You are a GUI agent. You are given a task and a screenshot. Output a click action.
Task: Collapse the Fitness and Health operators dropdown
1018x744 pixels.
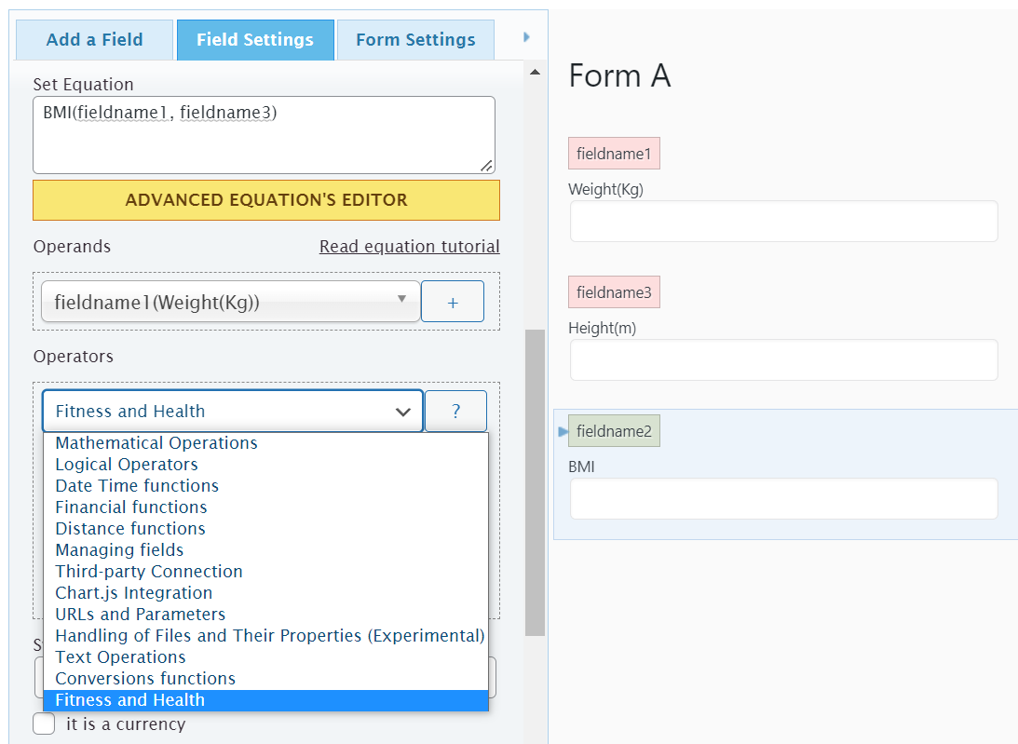pyautogui.click(x=233, y=411)
